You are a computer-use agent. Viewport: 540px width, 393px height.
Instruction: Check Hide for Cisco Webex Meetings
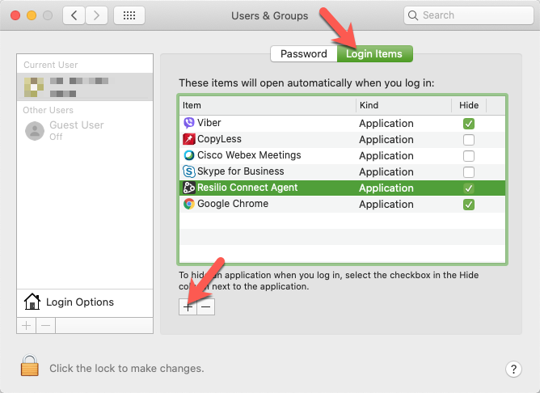click(469, 156)
